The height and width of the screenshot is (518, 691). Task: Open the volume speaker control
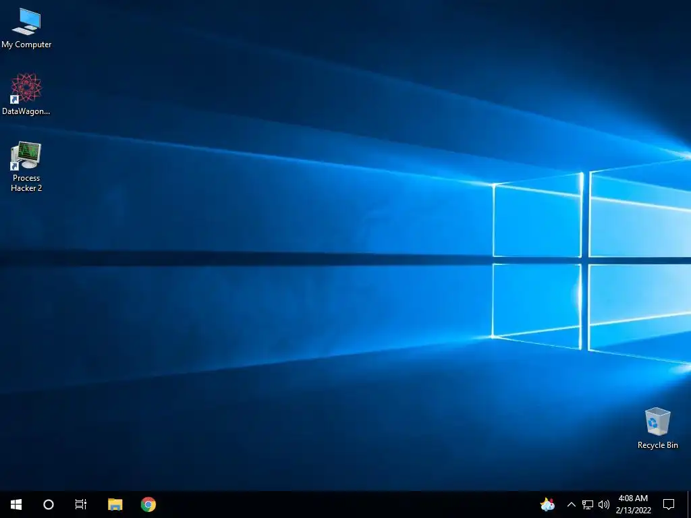(604, 505)
